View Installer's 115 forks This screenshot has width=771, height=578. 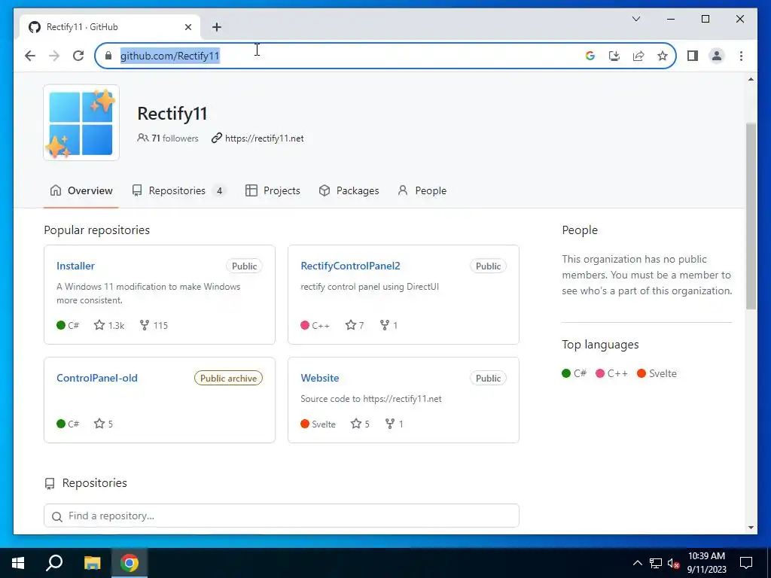(154, 325)
